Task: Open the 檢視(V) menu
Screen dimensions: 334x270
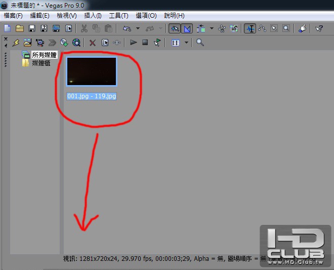Action: pyautogui.click(x=67, y=16)
